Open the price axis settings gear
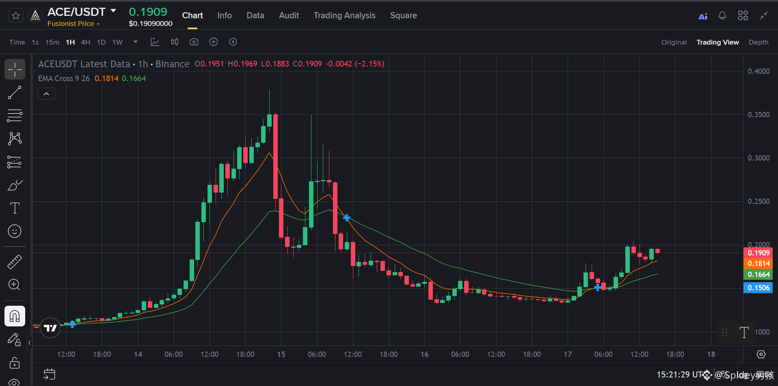Viewport: 778px width, 386px height. pos(761,354)
